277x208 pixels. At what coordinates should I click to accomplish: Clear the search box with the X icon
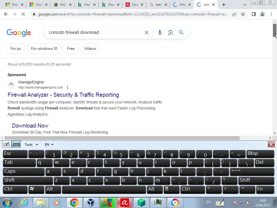tap(146, 32)
